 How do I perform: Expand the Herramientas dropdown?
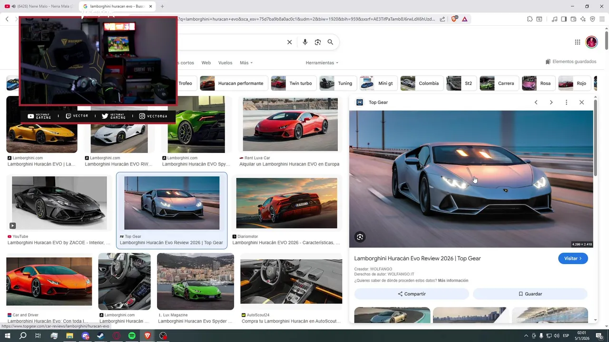(322, 63)
